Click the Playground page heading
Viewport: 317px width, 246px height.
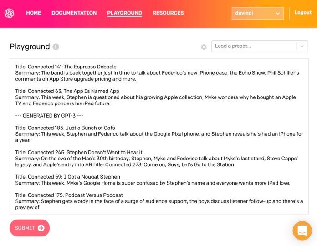(x=30, y=46)
